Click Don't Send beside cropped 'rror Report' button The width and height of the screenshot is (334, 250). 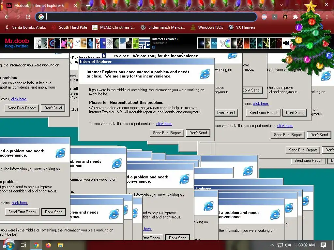click(178, 238)
